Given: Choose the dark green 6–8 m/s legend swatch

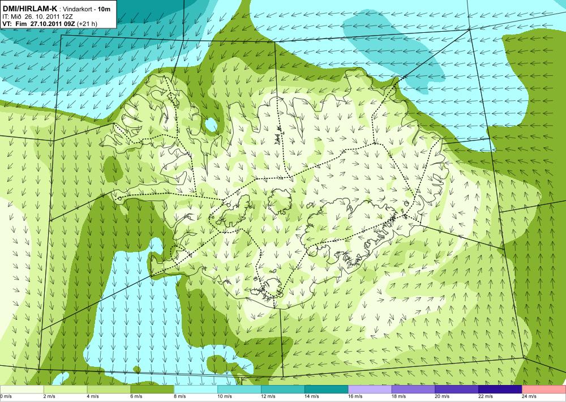Looking at the screenshot, I should pos(152,390).
